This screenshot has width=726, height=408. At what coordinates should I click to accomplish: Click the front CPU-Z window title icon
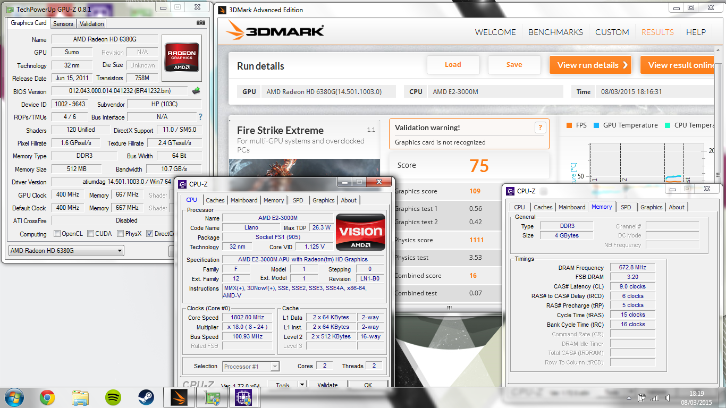pyautogui.click(x=182, y=184)
